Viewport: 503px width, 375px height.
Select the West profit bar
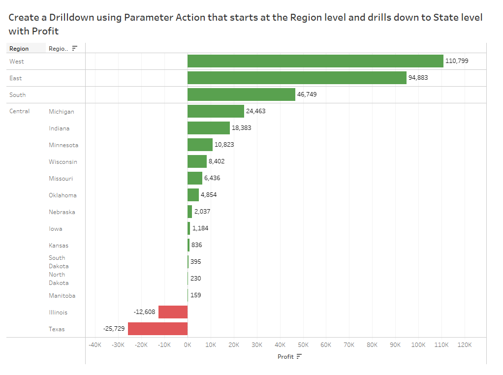tap(315, 61)
